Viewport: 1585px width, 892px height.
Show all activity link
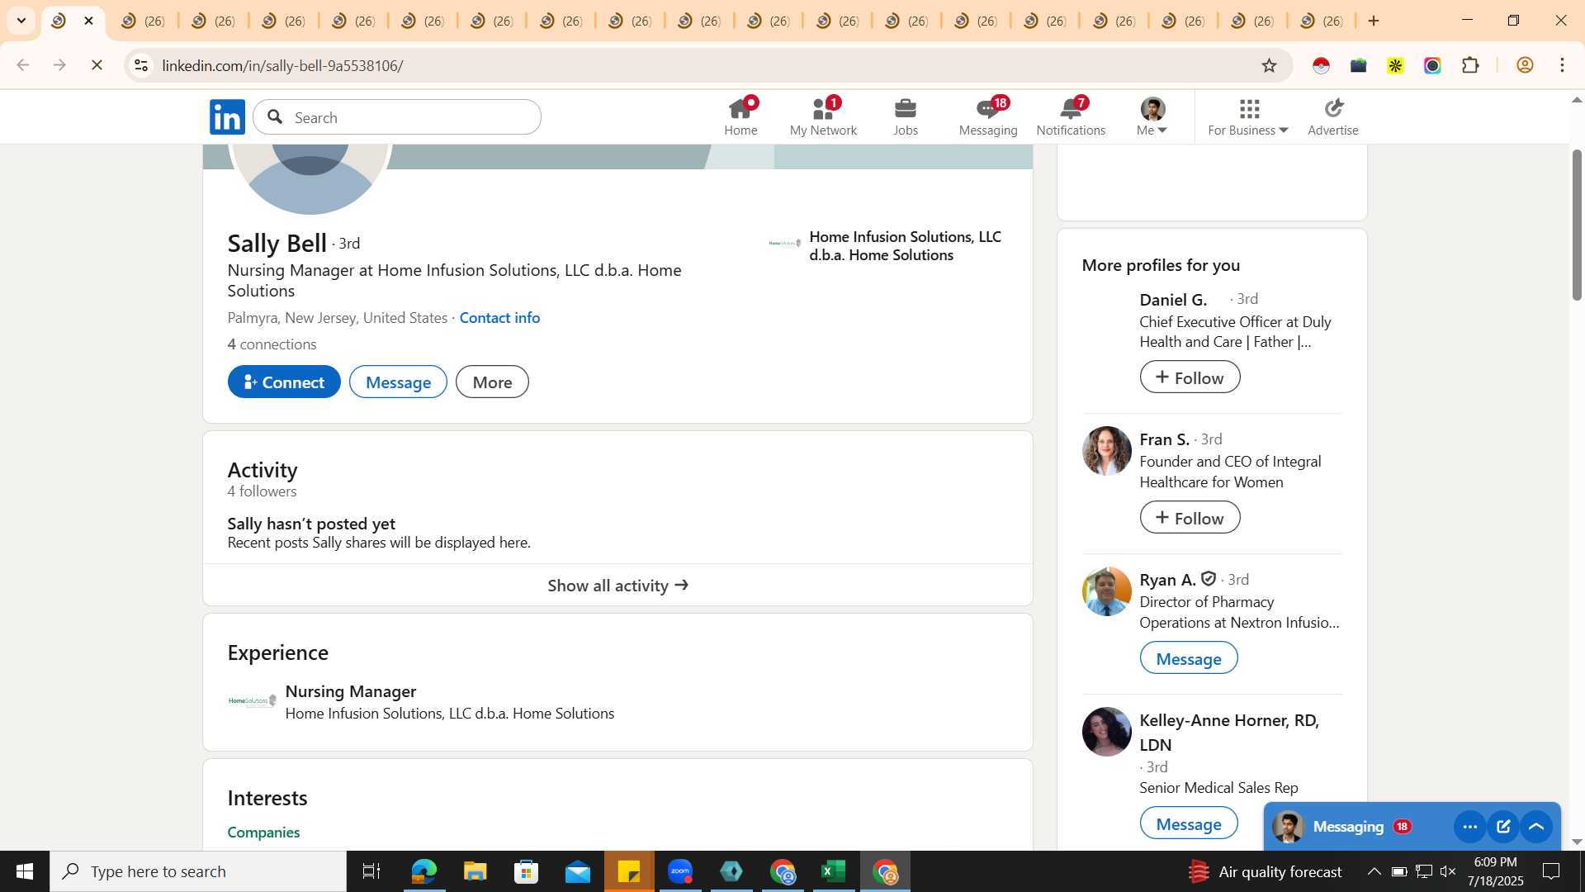click(617, 585)
